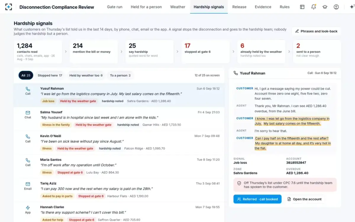Select Tariq Aziz row name
The image size is (355, 222).
pyautogui.click(x=49, y=183)
